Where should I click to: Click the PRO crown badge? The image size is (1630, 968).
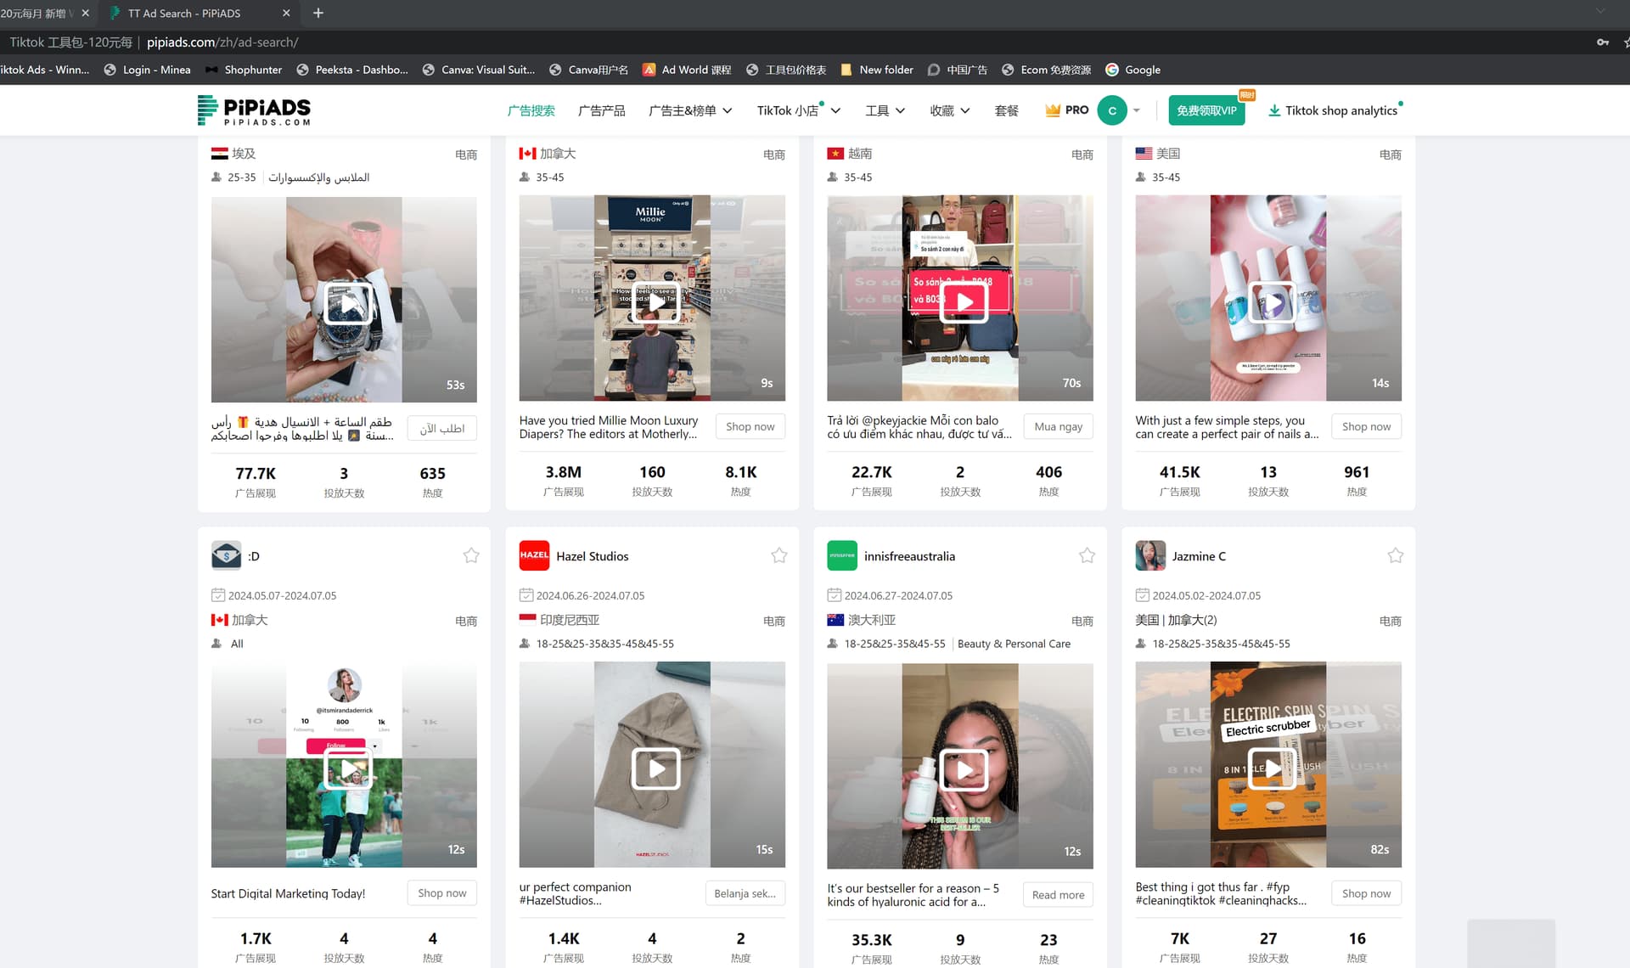(x=1067, y=110)
